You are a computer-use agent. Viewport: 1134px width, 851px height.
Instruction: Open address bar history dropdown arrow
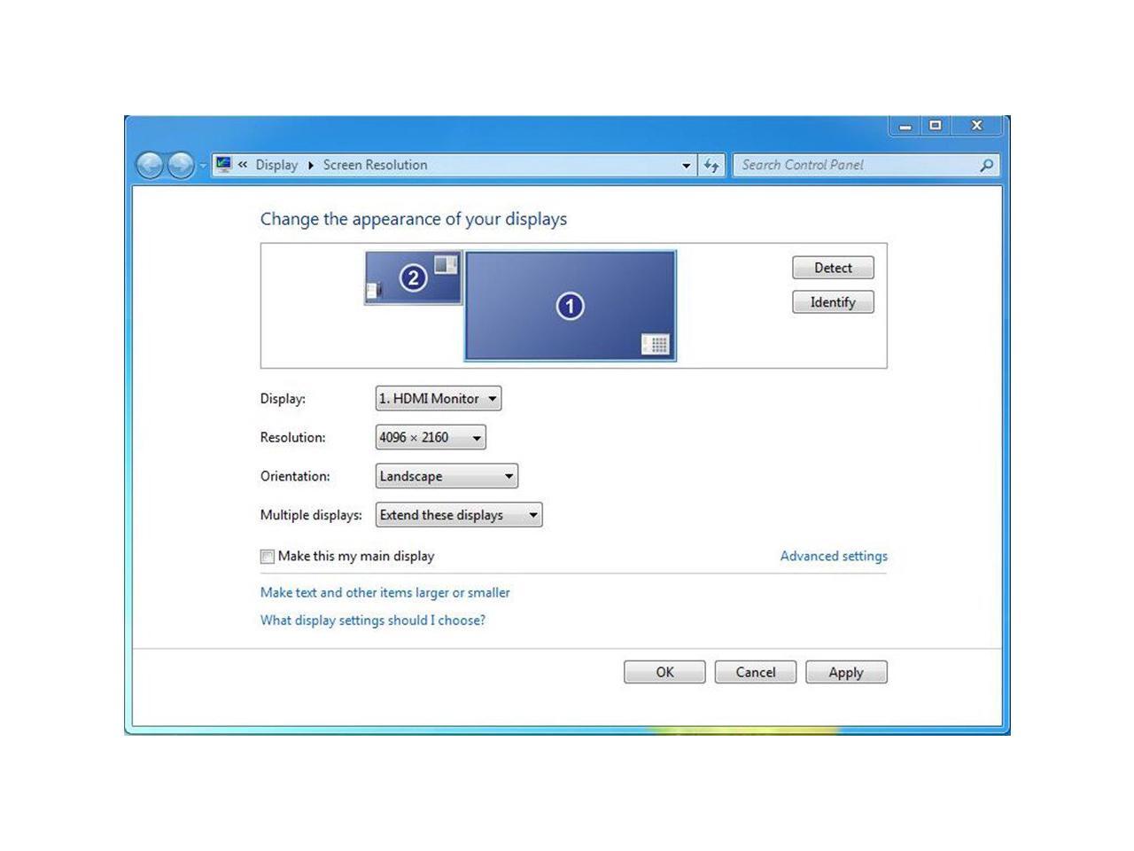tap(686, 165)
